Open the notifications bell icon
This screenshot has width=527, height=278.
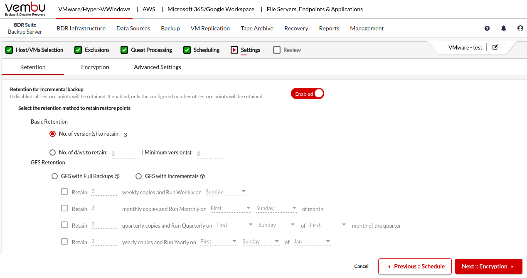[x=504, y=29]
